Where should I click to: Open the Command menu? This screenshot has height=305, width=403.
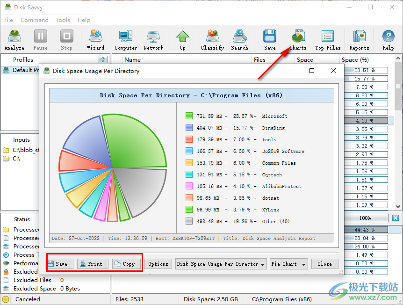pos(35,20)
